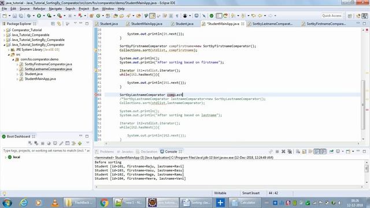The width and height of the screenshot is (370, 208).
Task: Open Package Explorer view menu dropdown
Action: coord(75,23)
